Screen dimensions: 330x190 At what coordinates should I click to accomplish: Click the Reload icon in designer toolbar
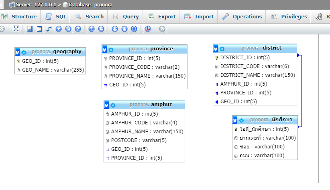(68, 29)
